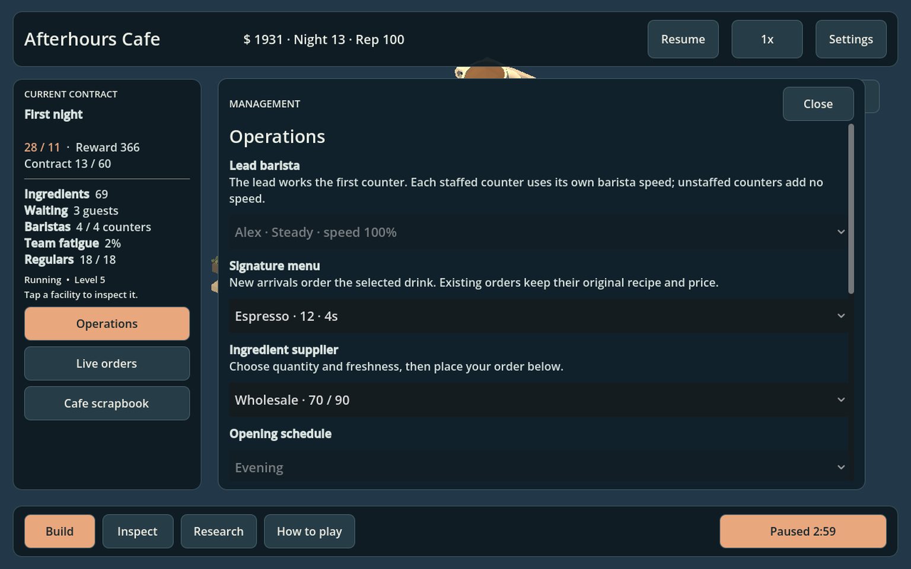Open the Build mode
This screenshot has width=911, height=569.
point(59,531)
